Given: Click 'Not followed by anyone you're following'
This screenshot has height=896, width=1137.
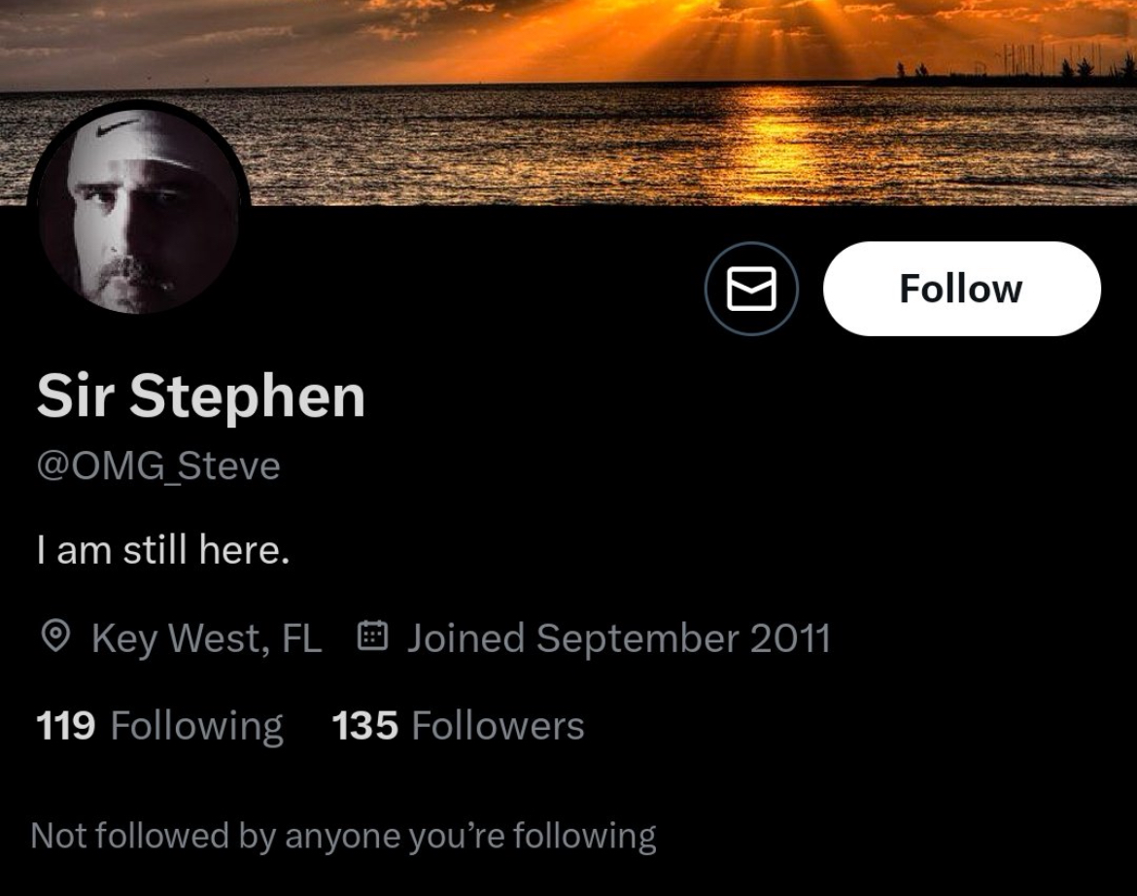Looking at the screenshot, I should pyautogui.click(x=344, y=836).
